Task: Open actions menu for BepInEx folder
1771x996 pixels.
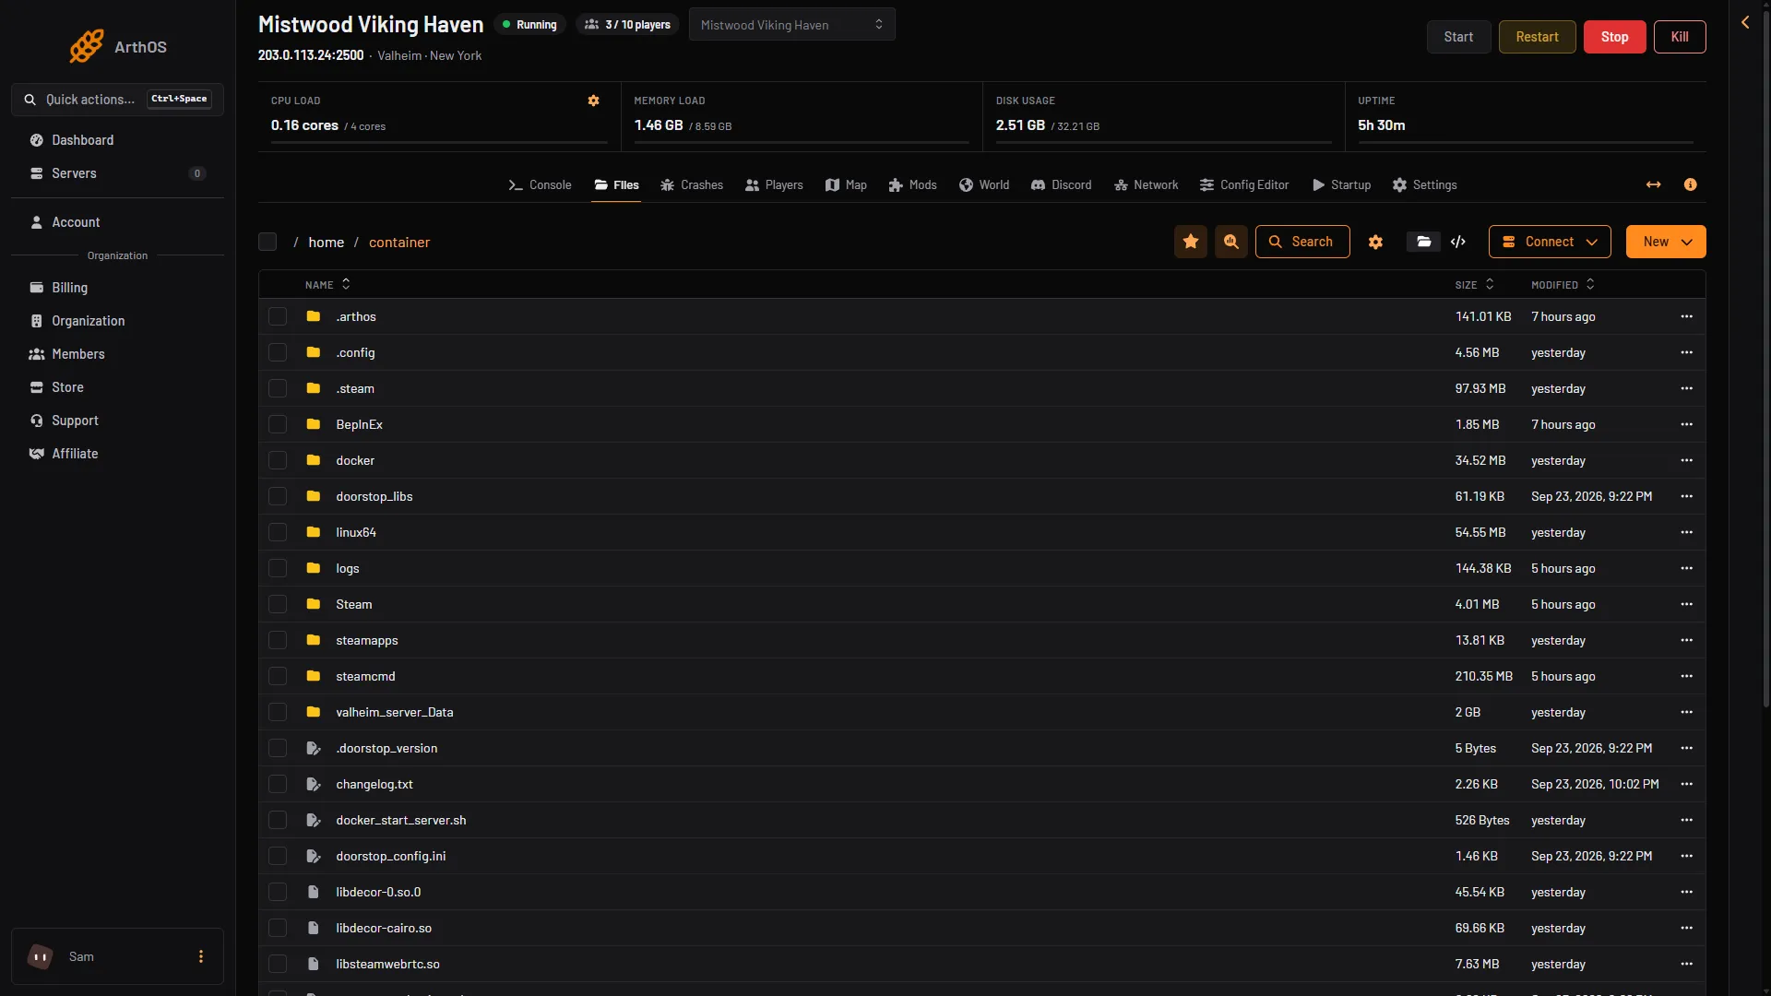Action: point(1686,424)
